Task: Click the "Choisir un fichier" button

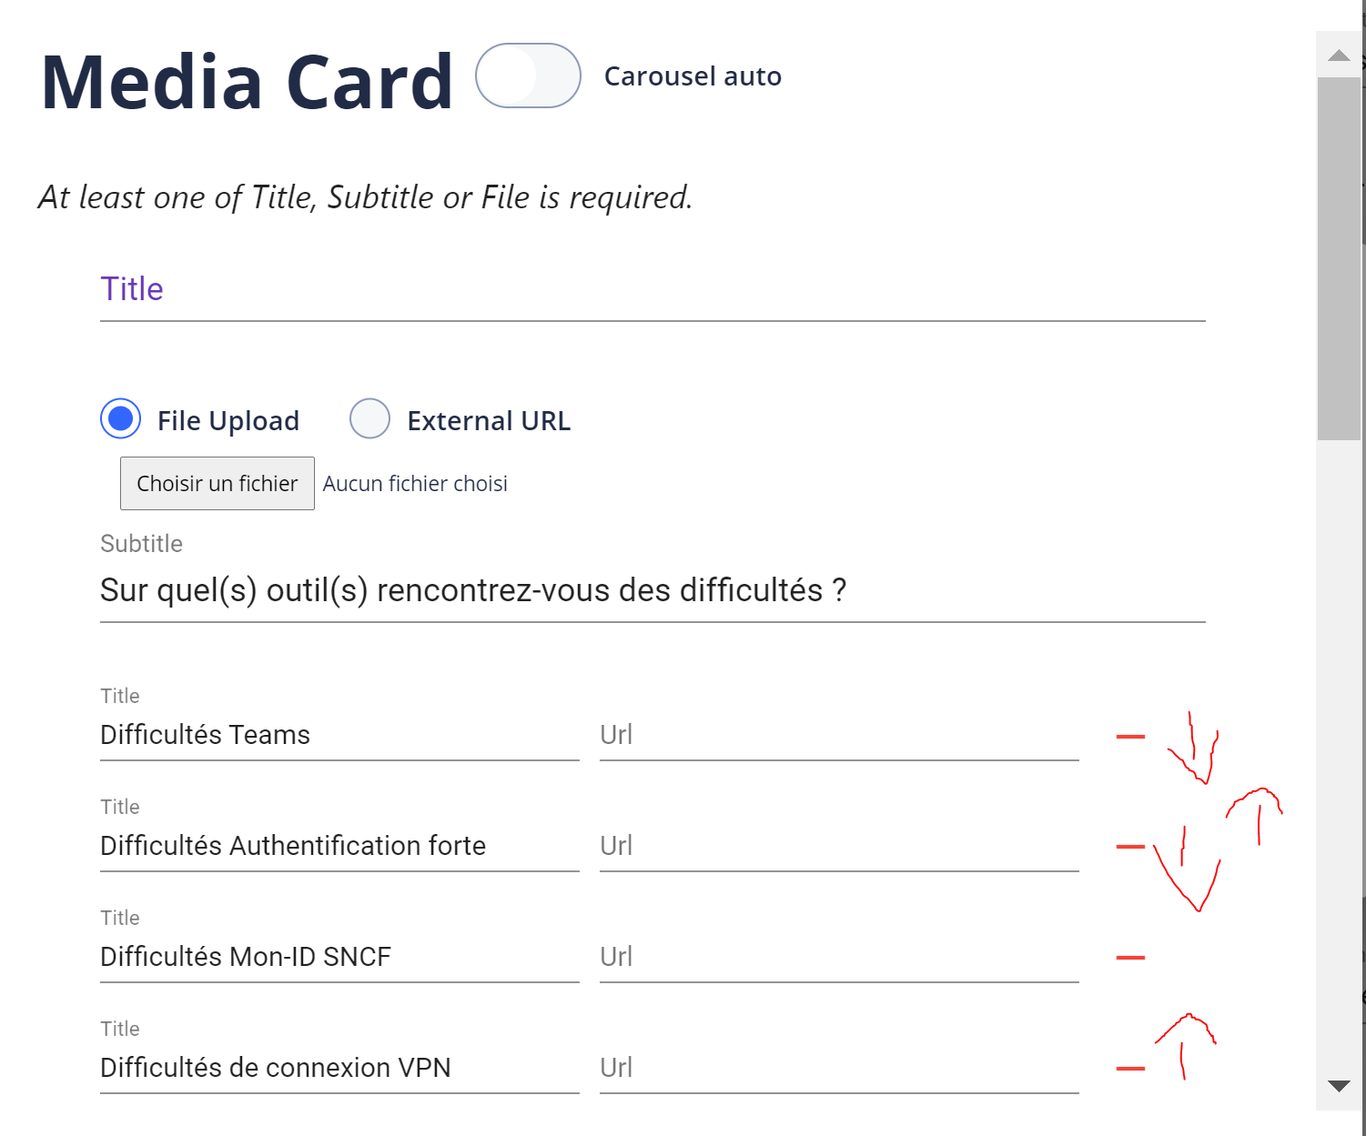Action: pyautogui.click(x=217, y=483)
